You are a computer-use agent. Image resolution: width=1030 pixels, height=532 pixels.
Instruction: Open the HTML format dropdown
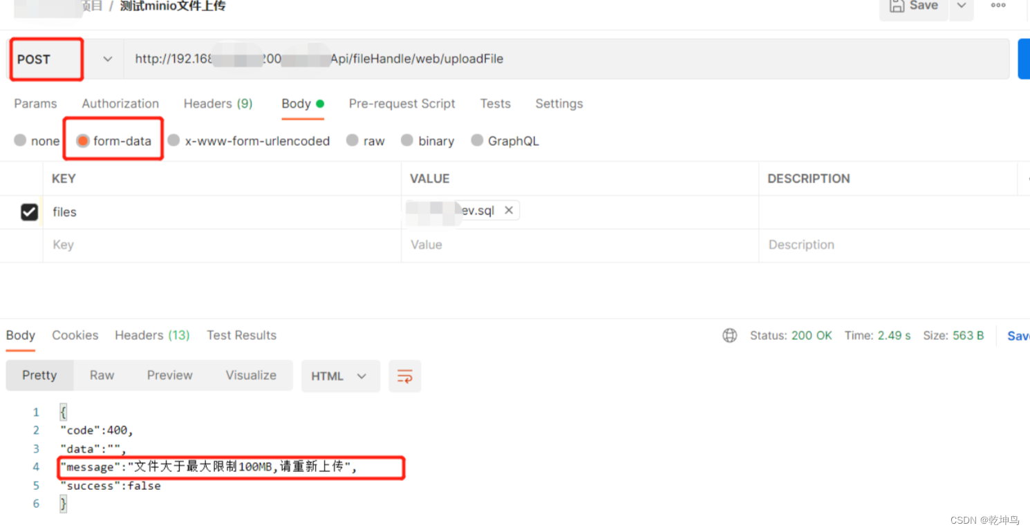pos(340,376)
